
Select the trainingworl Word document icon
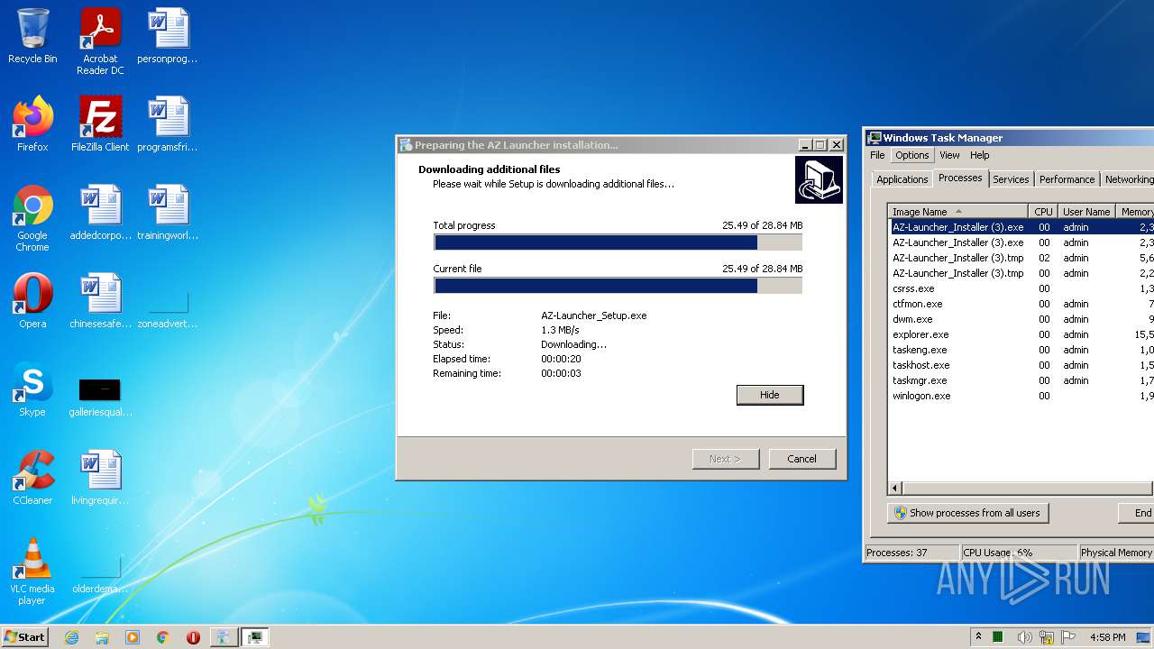tap(168, 213)
